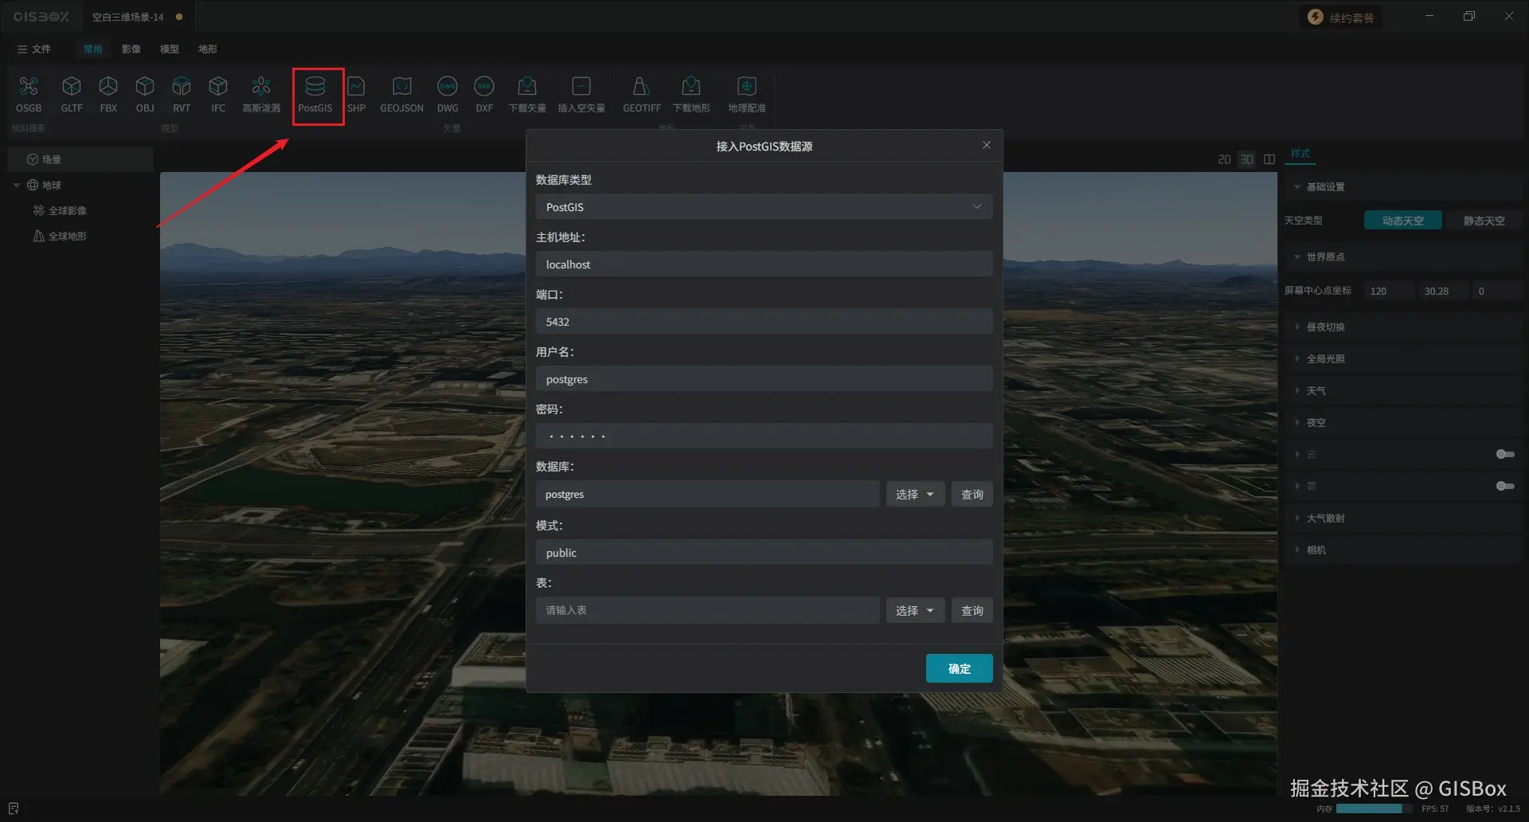
Task: Open the 选择 dropdown beside the database field
Action: pos(915,495)
